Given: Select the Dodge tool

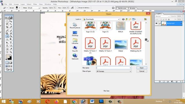Looking at the screenshot, I should (11, 39).
